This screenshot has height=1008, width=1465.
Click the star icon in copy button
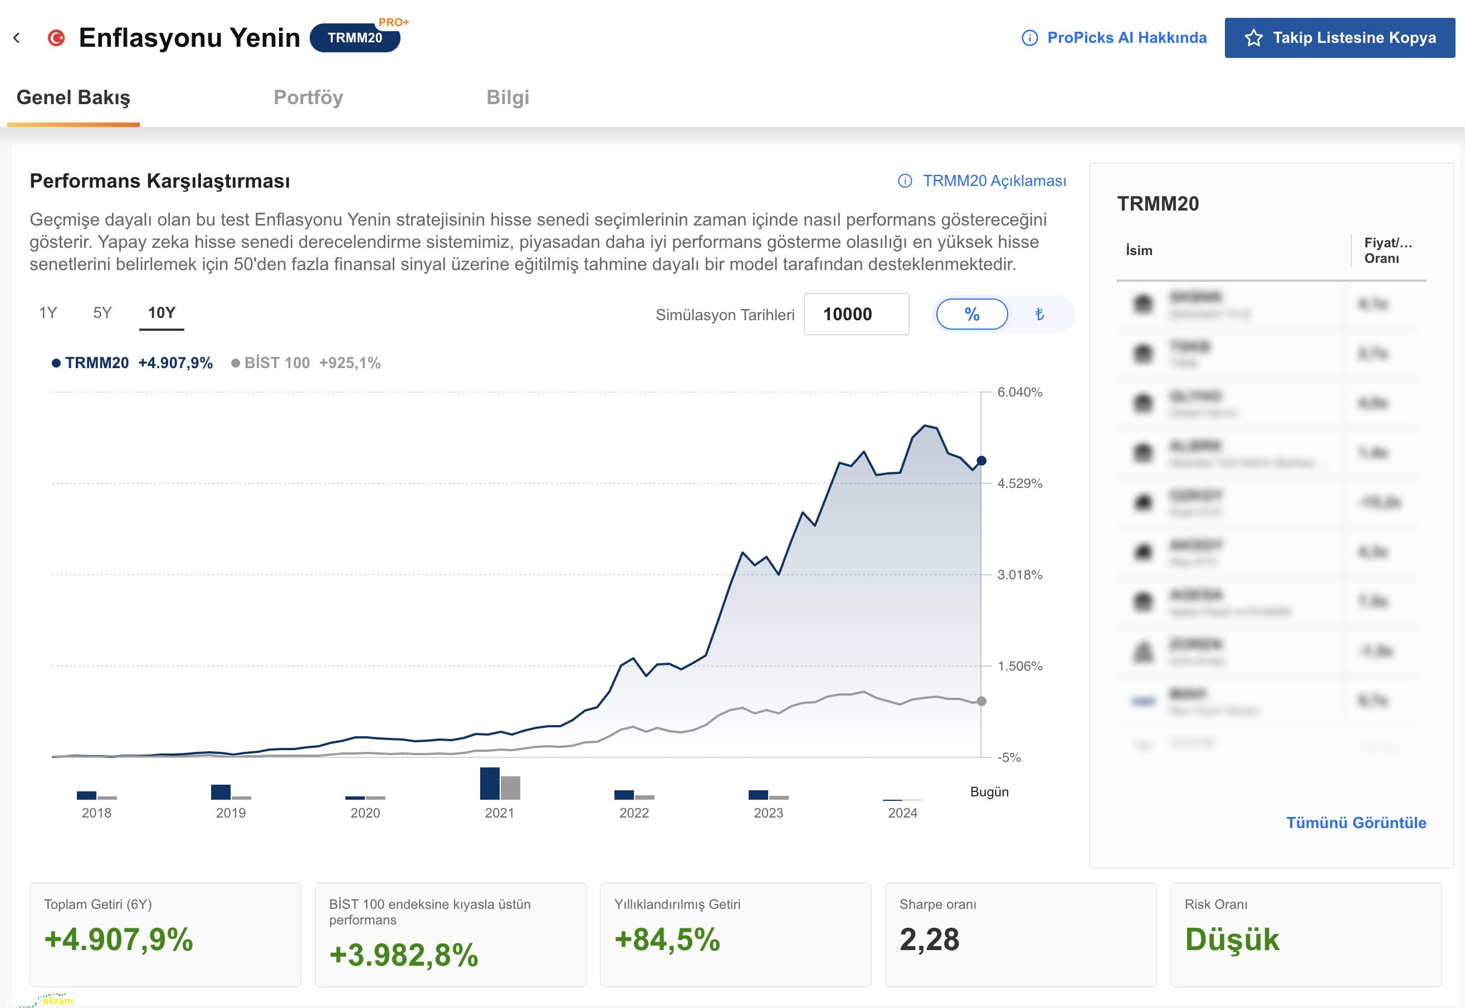(x=1253, y=38)
